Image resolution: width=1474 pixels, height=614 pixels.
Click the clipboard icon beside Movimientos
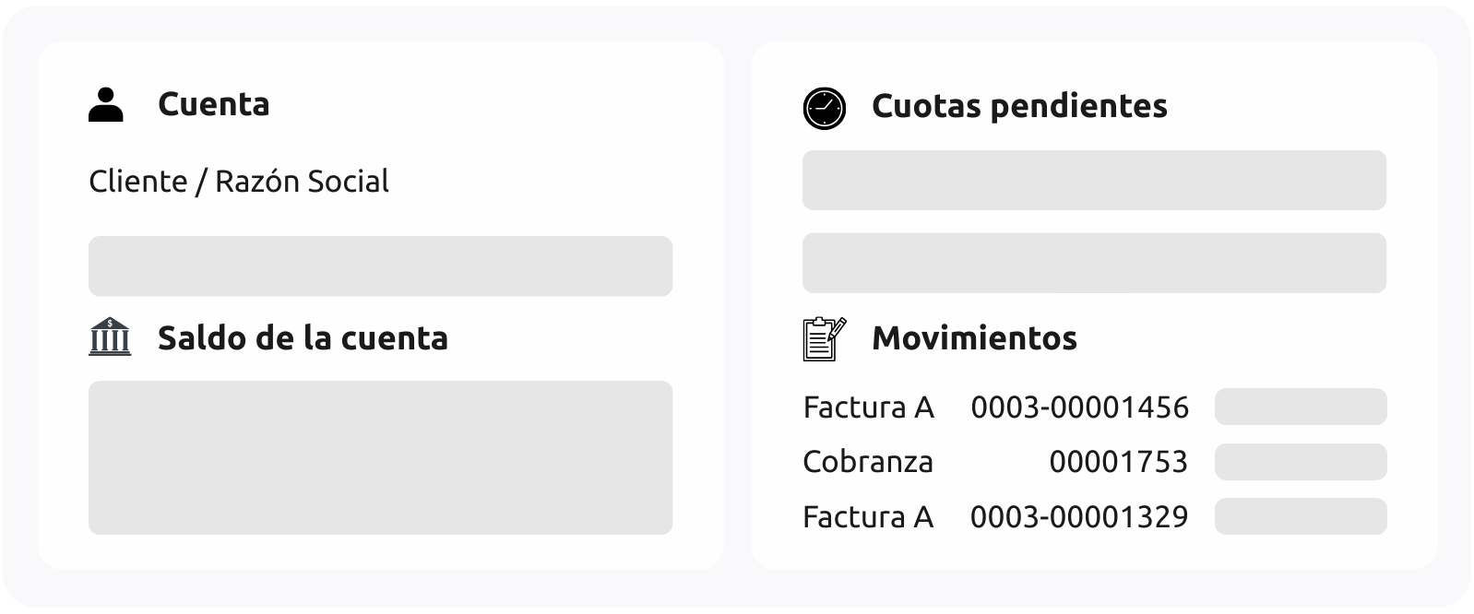coord(824,338)
